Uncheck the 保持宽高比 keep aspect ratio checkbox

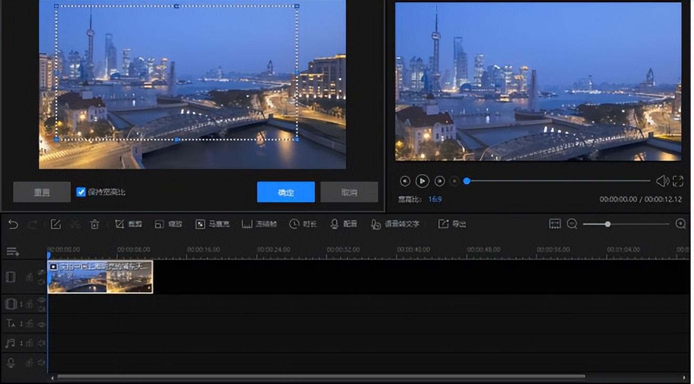click(80, 192)
